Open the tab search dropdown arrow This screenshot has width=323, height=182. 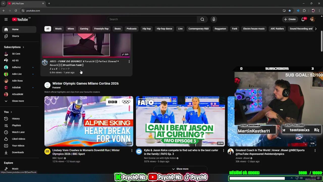coord(3,3)
